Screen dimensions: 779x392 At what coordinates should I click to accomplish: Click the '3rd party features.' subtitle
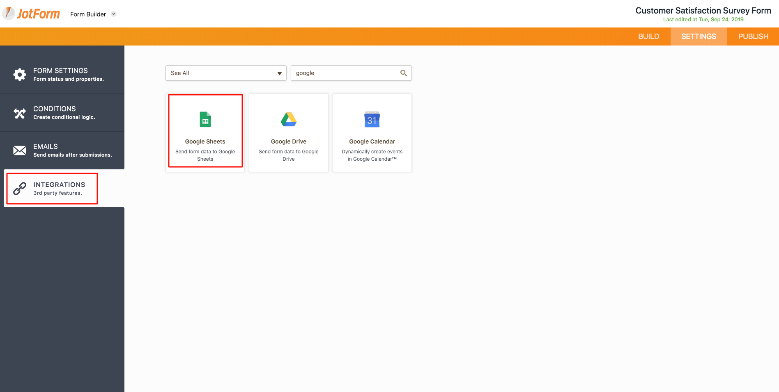click(58, 193)
